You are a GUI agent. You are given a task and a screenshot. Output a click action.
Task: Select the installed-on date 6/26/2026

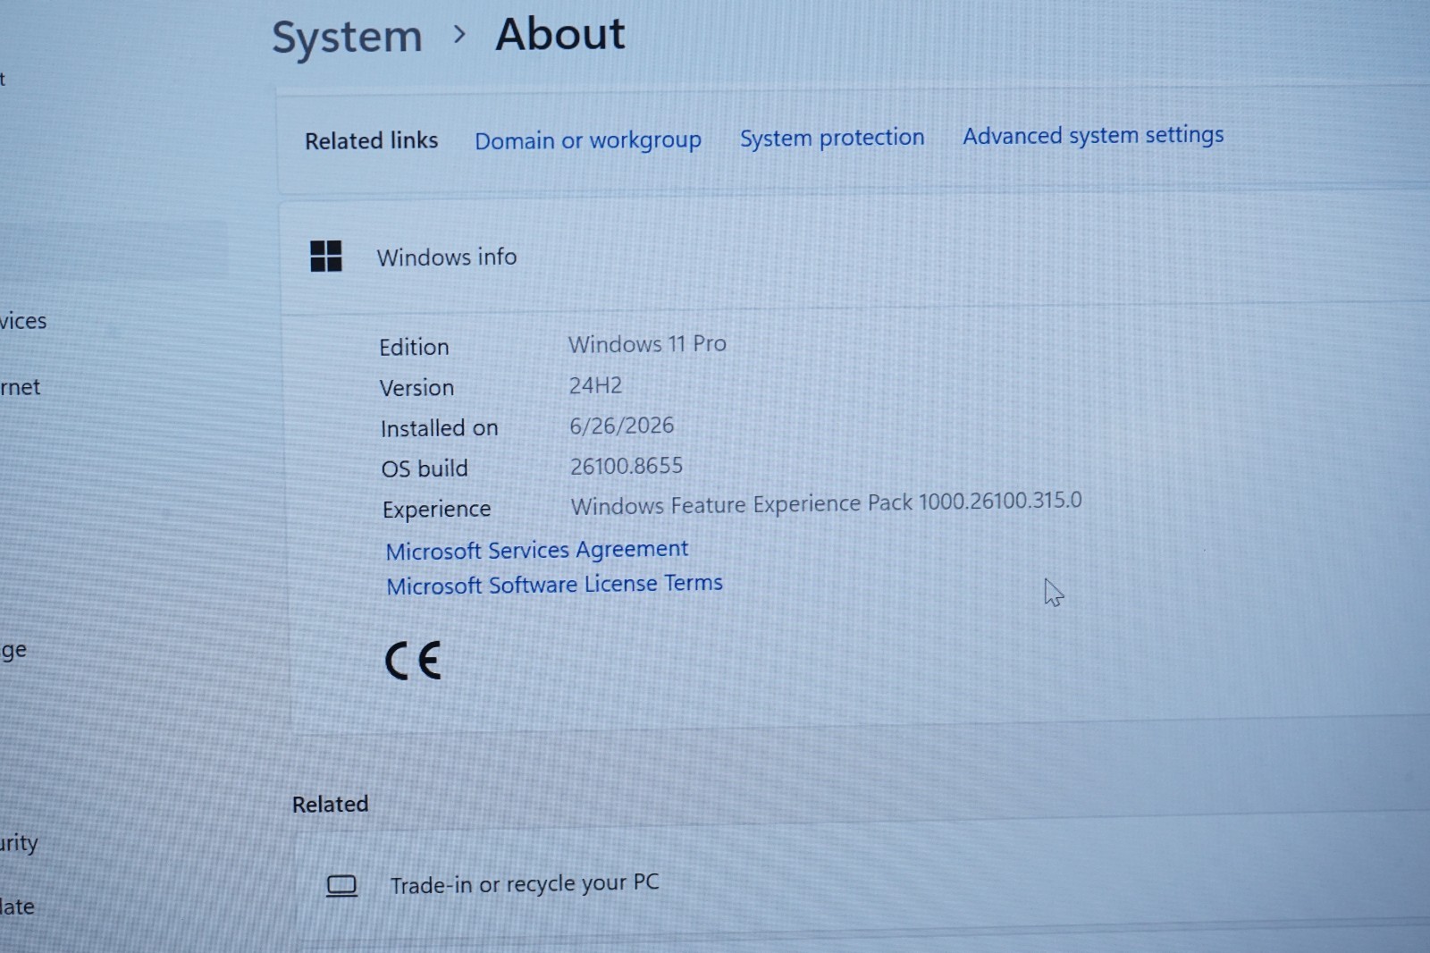621,426
